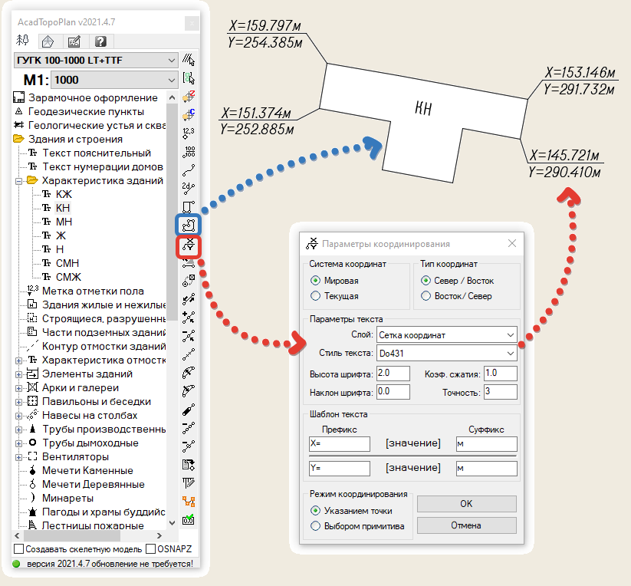
Task: Click the green-check 0.0 icon at toolbar bottom
Action: click(189, 520)
